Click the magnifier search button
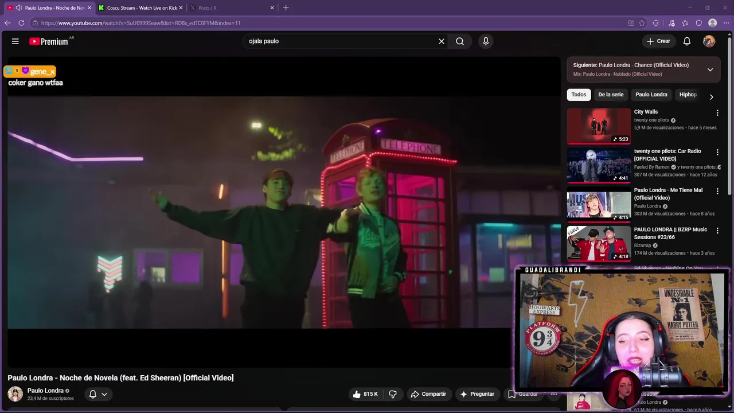The image size is (734, 413). (x=460, y=41)
